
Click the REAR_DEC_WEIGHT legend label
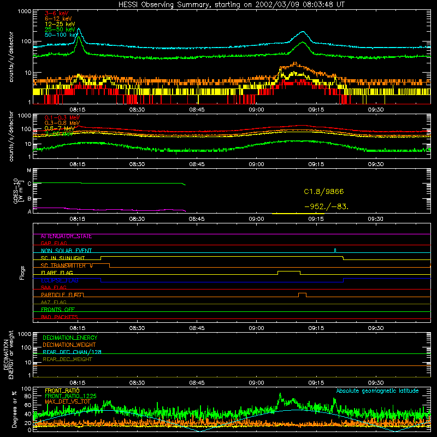67,359
